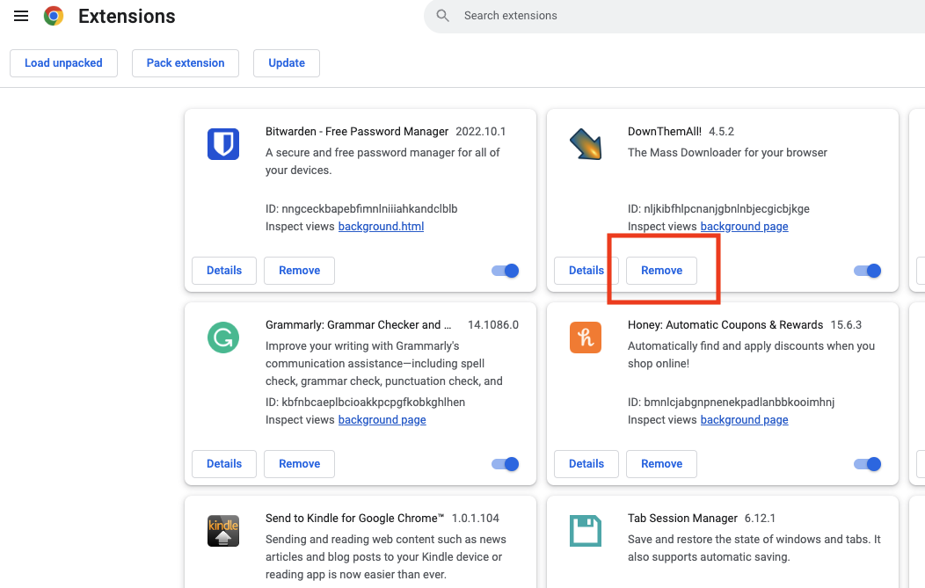Click Load unpacked button
This screenshot has width=925, height=588.
coord(63,63)
